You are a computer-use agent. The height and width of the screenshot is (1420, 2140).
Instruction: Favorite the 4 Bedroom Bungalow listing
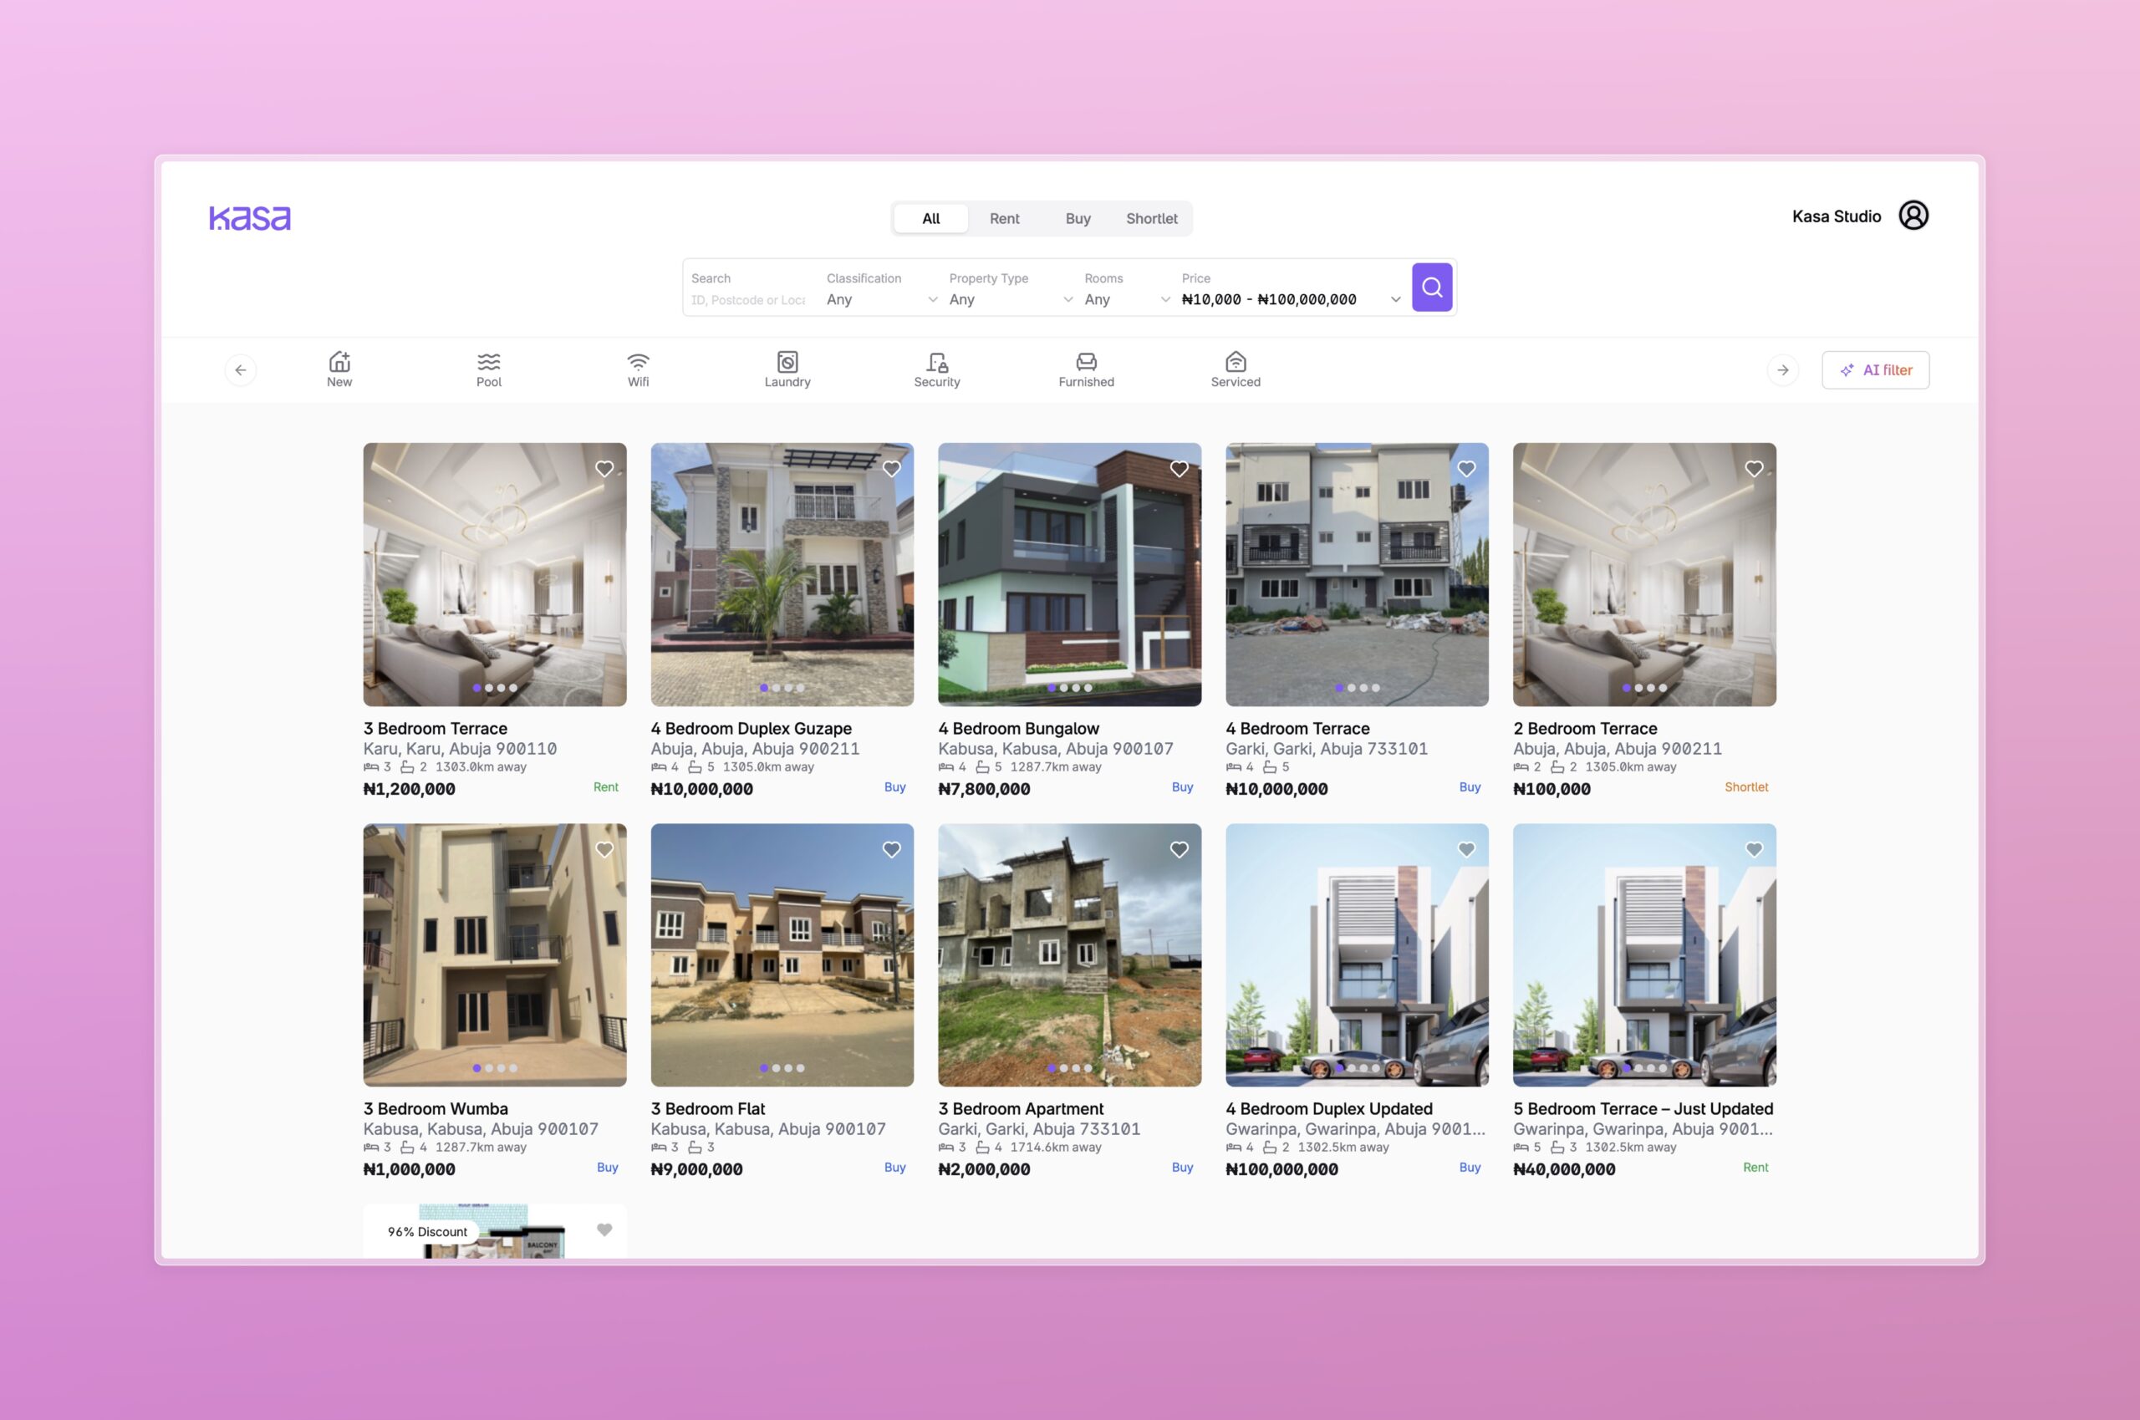tap(1178, 469)
